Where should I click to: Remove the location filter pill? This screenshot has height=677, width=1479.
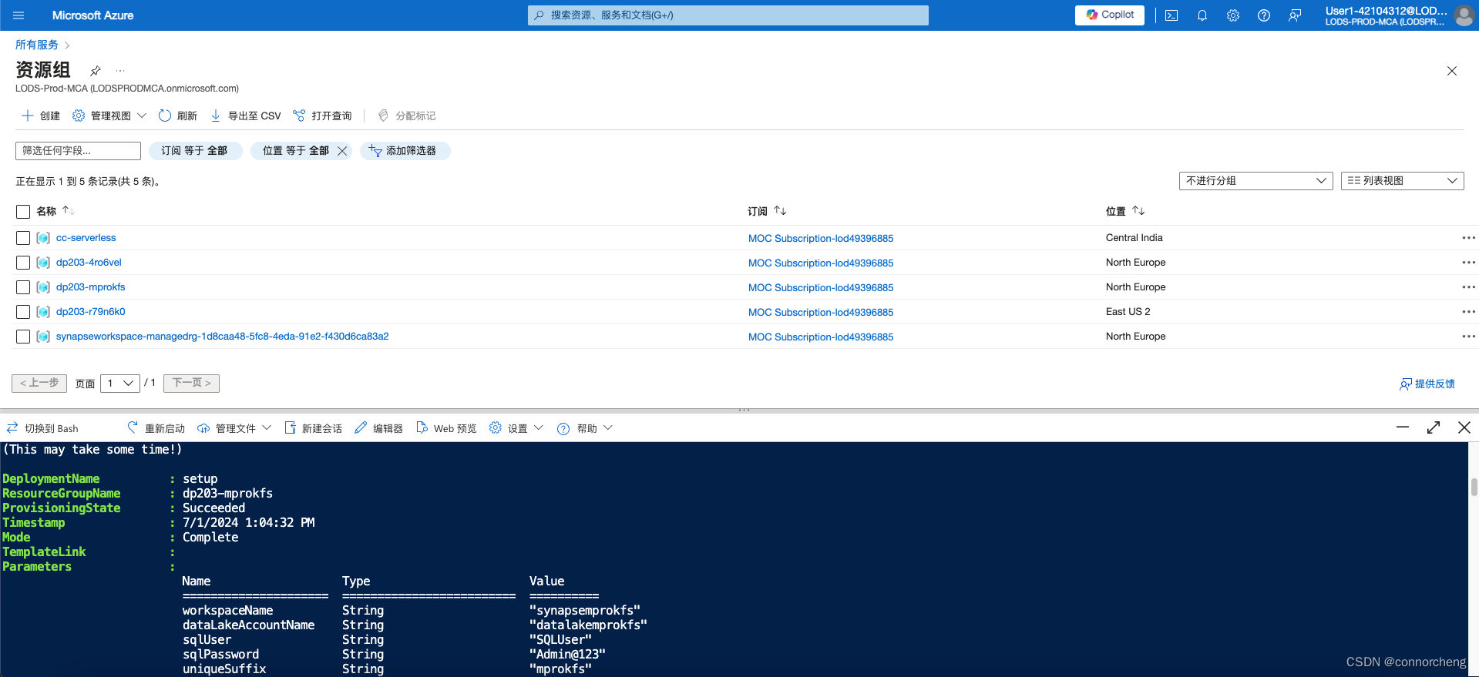[342, 151]
